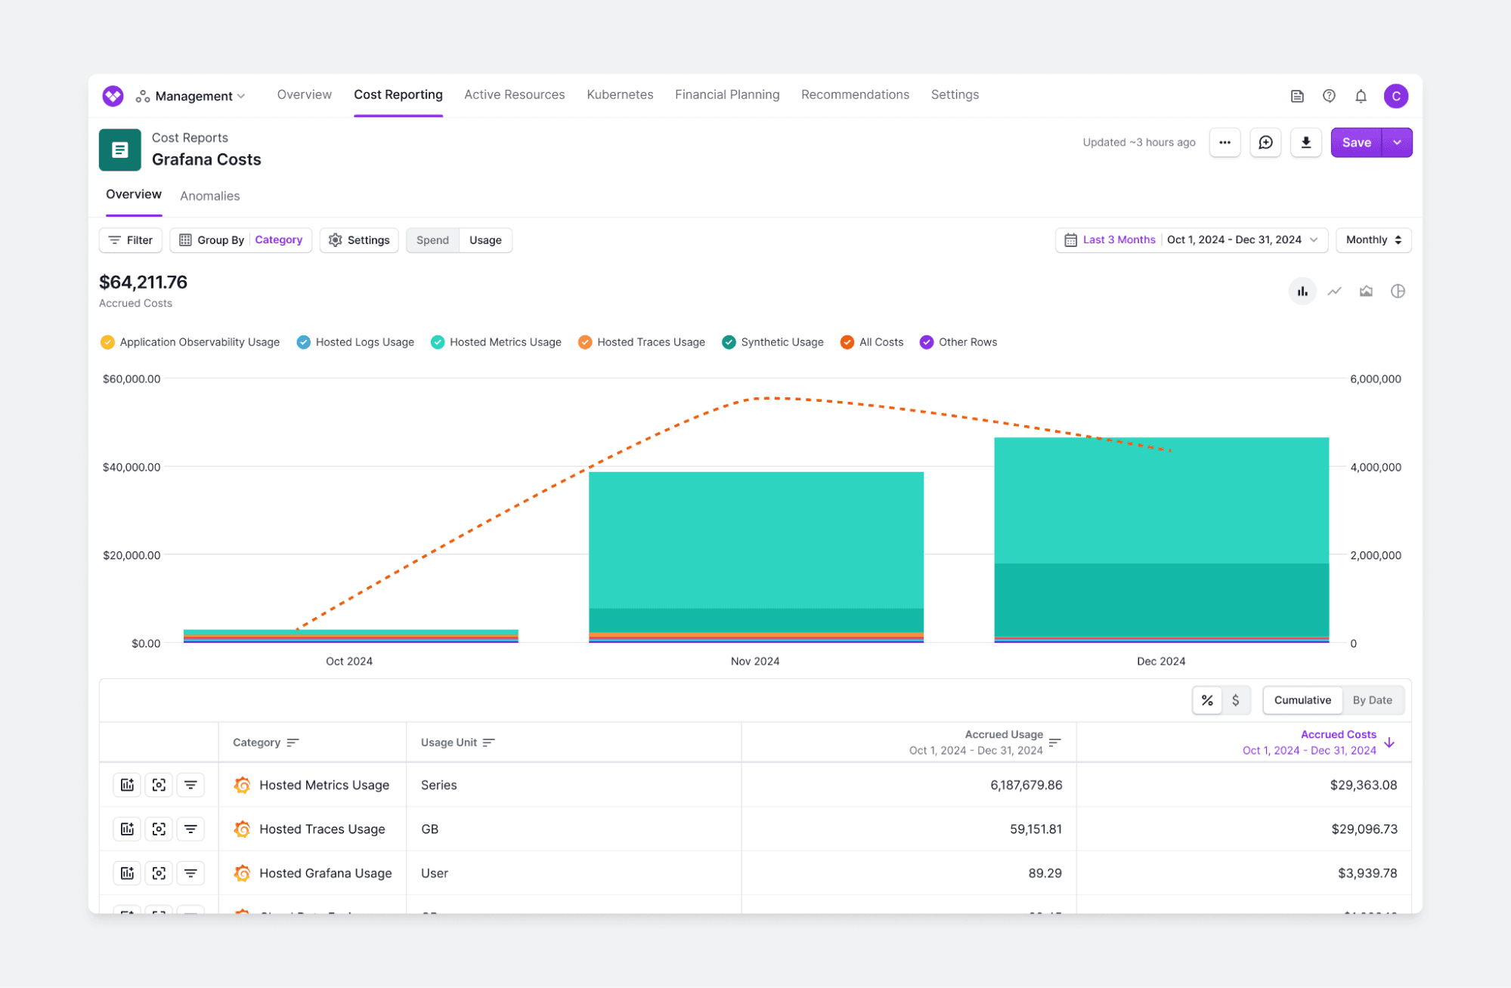The image size is (1511, 988).
Task: Click the filter icon on Hosted Metrics Usage row
Action: coord(190,785)
